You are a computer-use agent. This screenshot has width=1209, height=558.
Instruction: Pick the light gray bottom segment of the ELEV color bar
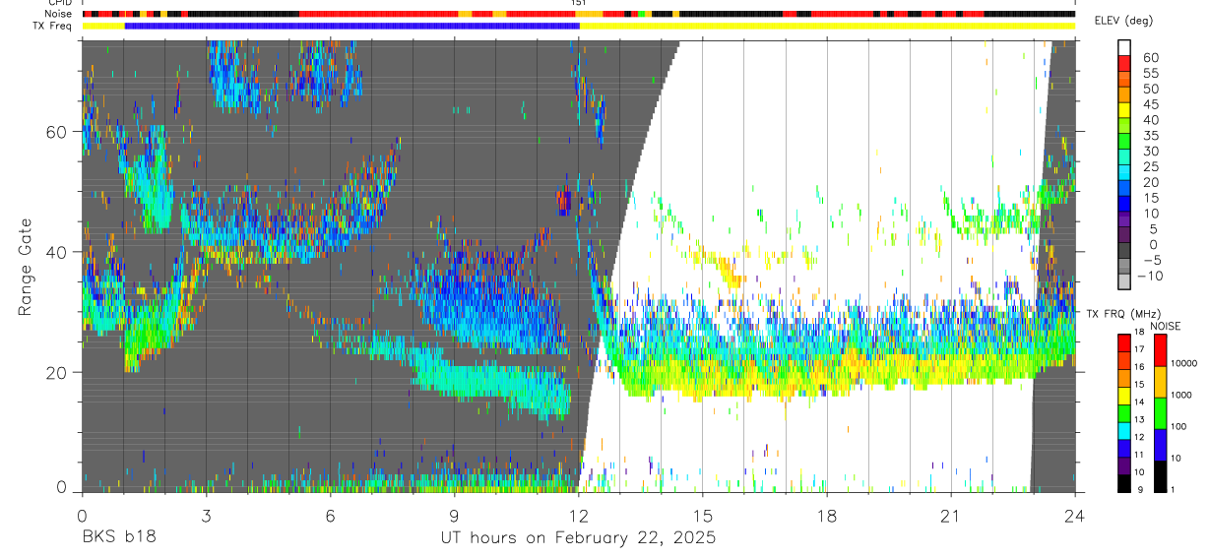pos(1124,282)
